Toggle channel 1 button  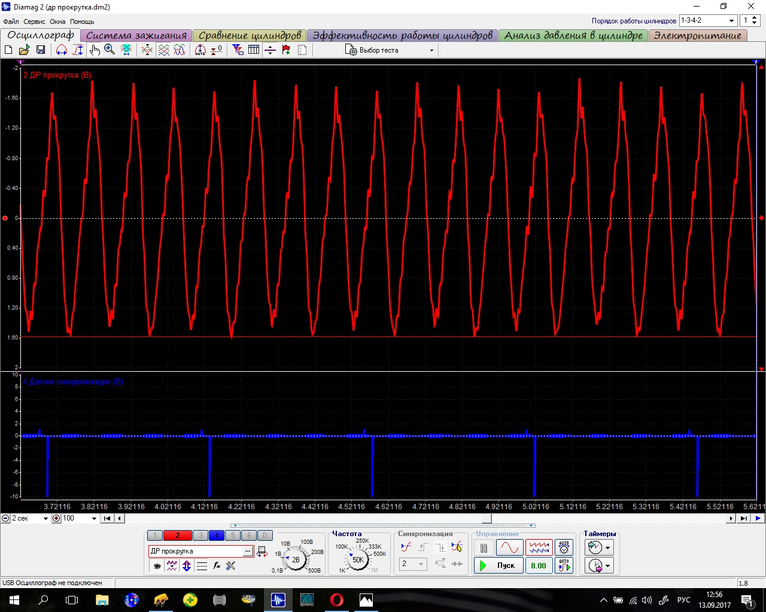[x=155, y=535]
